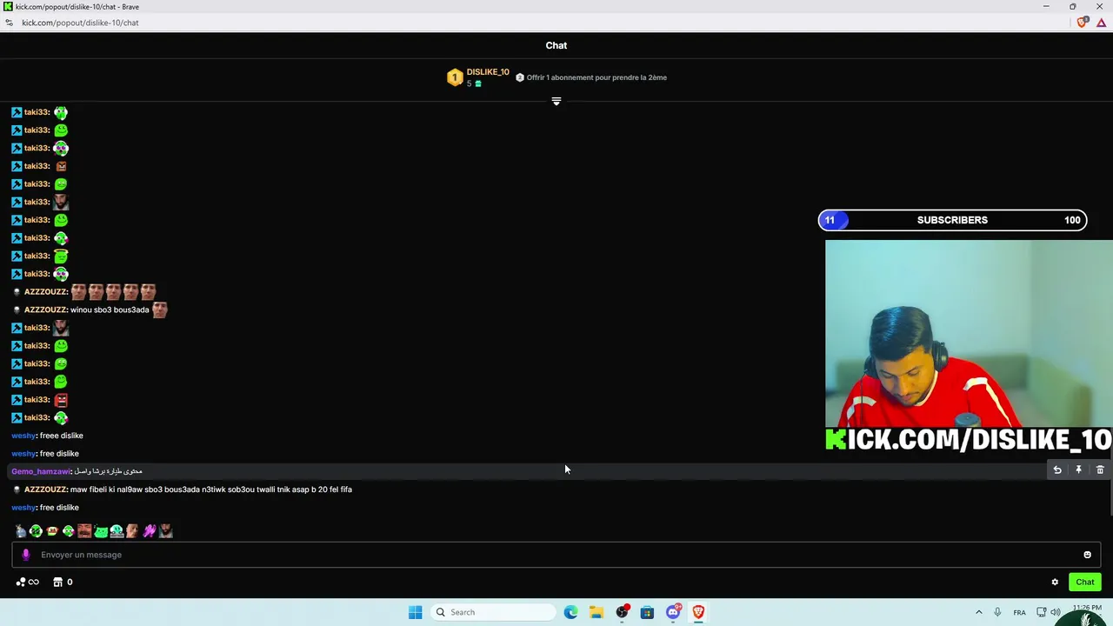Insert the purple squiggle quick emote
The width and height of the screenshot is (1113, 626).
pyautogui.click(x=150, y=531)
